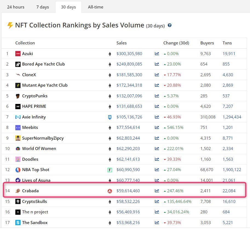Open the CloneX collection link

(29, 75)
